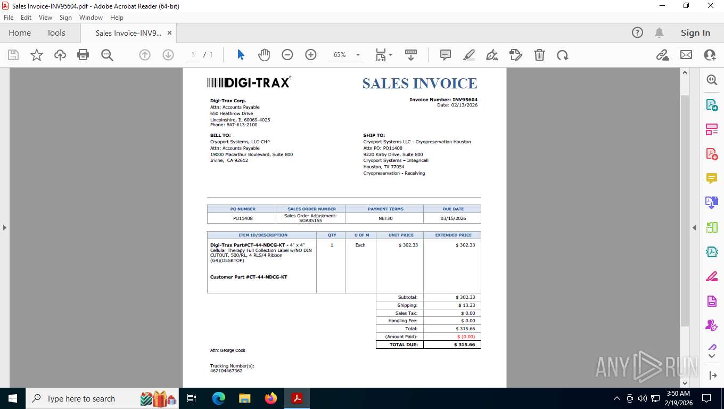Share this file with others

click(710, 55)
